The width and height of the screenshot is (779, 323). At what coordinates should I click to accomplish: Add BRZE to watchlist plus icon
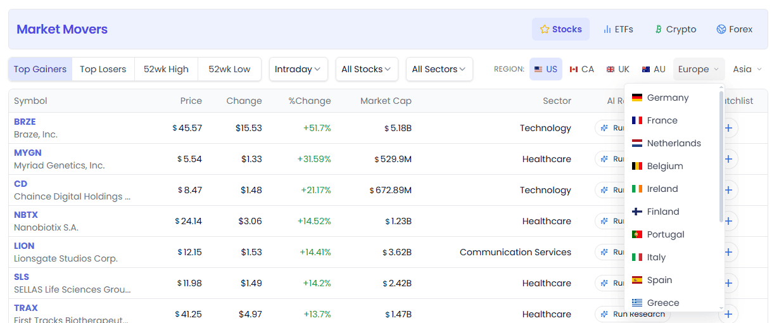pyautogui.click(x=728, y=128)
